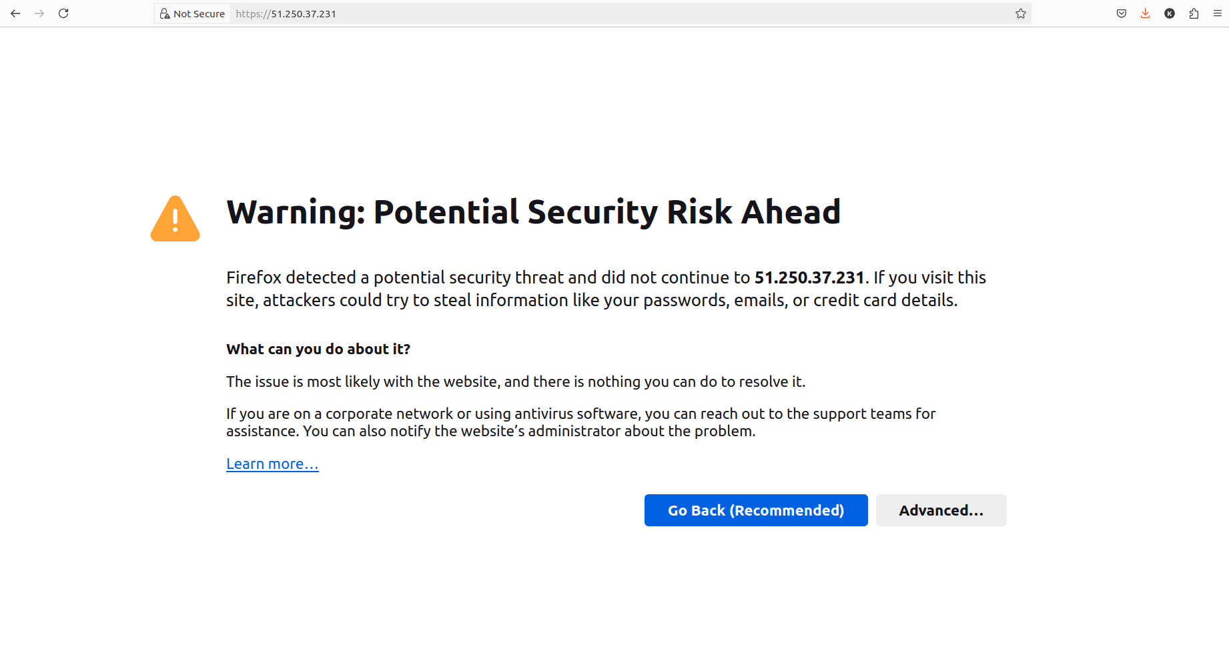This screenshot has width=1229, height=671.
Task: Bookmark this page with the star icon
Action: pyautogui.click(x=1021, y=13)
